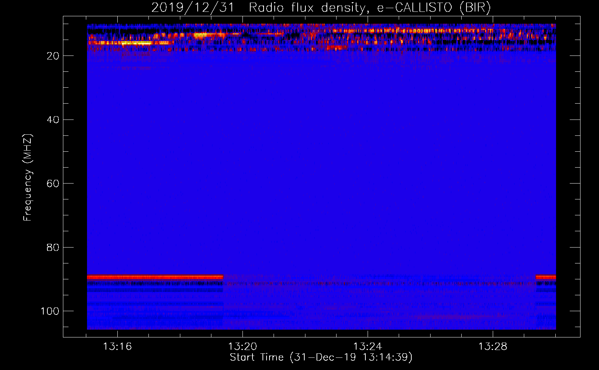The height and width of the screenshot is (370, 599).
Task: Click the 'Start Time (31-Dec-19 13:14:39)' label
Action: (x=321, y=357)
